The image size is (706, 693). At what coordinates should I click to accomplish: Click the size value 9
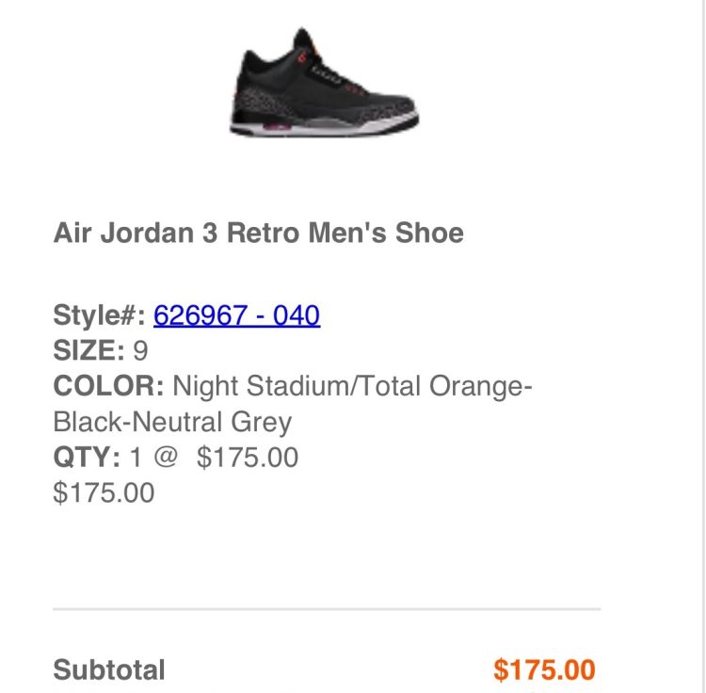[x=140, y=351]
